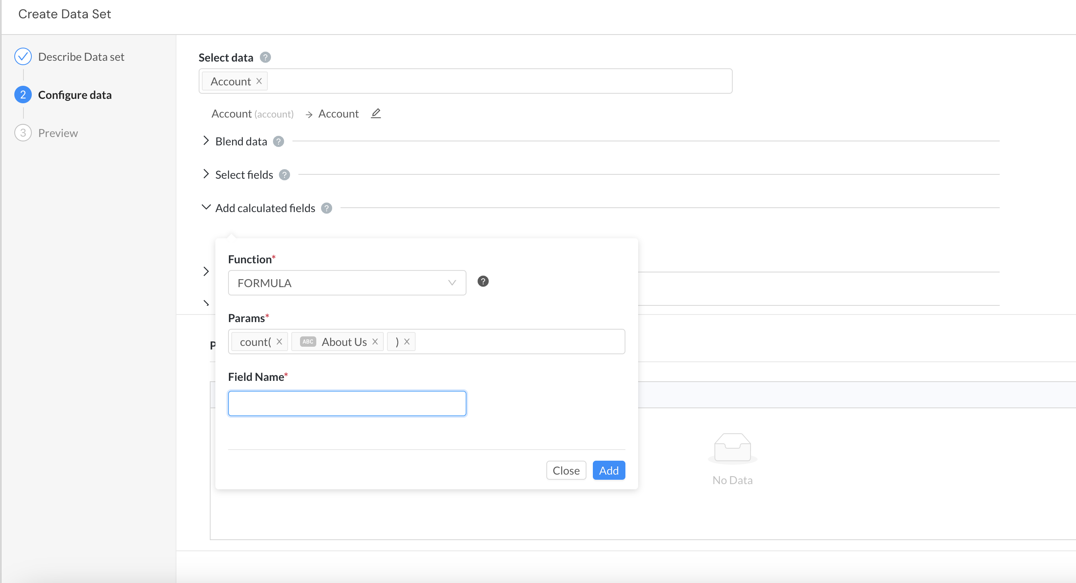
Task: Open the Select fields help tooltip
Action: pos(284,175)
